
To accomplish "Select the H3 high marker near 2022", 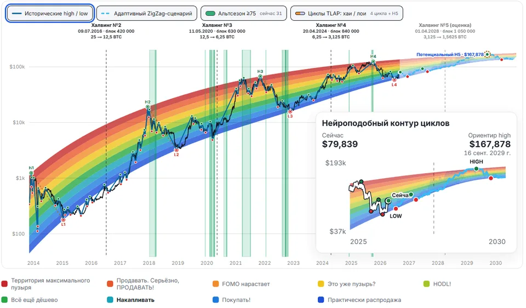I will click(260, 77).
